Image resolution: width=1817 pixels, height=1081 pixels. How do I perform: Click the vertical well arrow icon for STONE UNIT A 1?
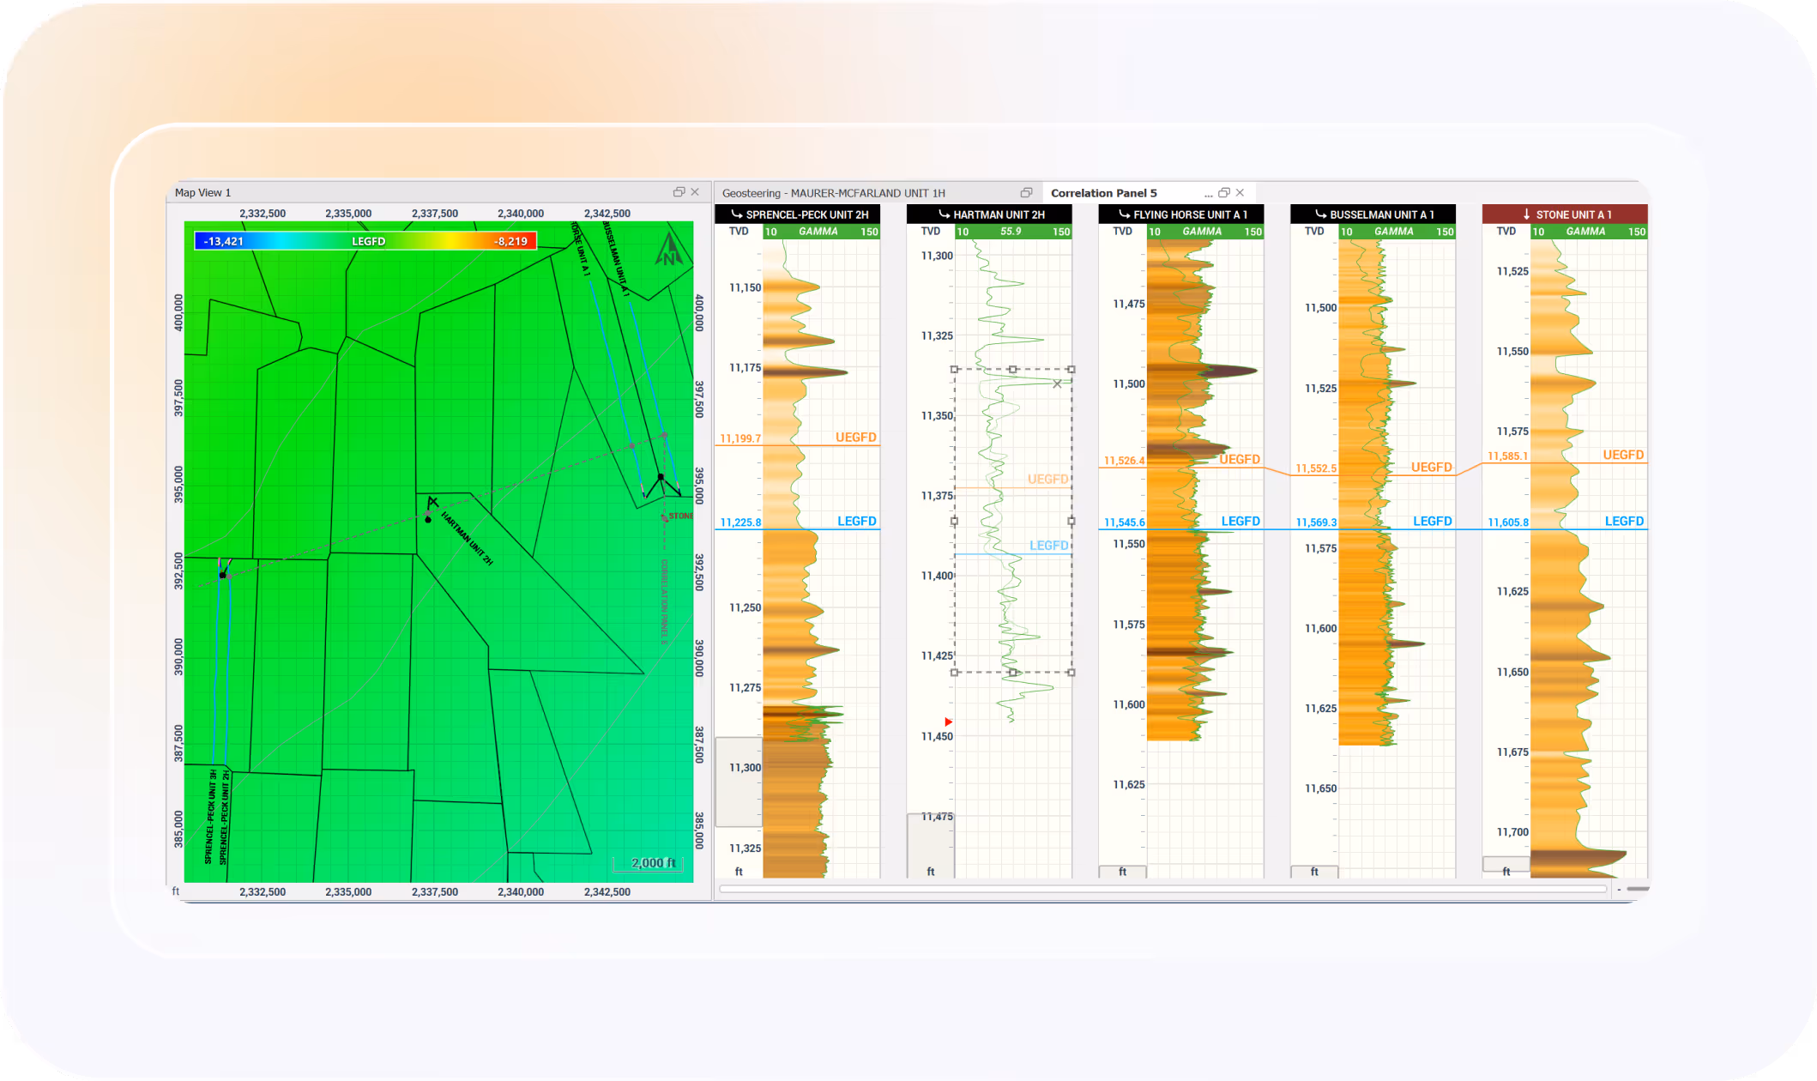(x=1526, y=214)
